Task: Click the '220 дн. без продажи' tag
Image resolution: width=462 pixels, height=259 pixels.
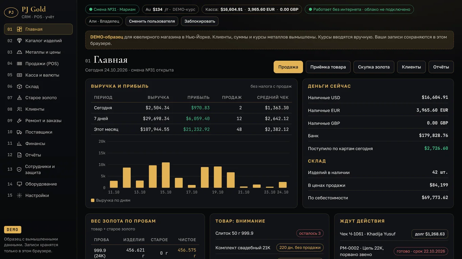Action: coord(300,248)
